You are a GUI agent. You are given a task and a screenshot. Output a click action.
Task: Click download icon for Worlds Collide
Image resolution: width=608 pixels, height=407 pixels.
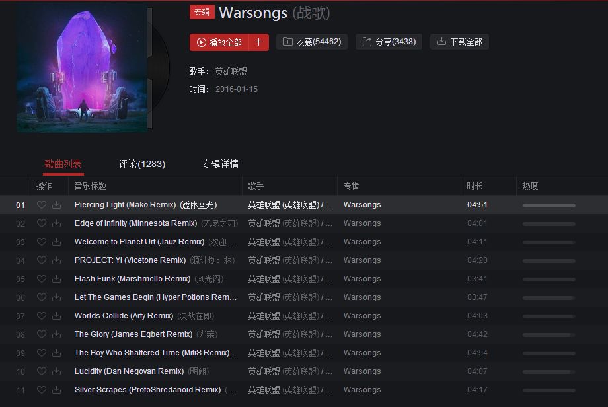click(x=57, y=316)
